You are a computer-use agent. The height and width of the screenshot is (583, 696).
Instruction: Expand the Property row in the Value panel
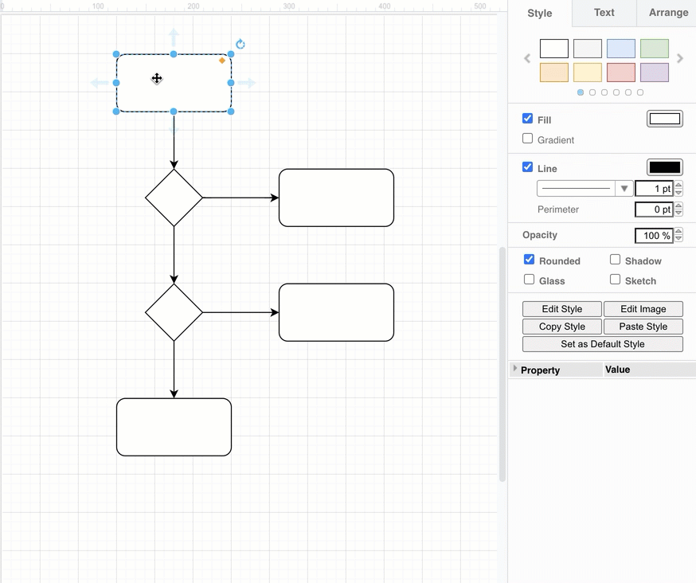coord(516,370)
